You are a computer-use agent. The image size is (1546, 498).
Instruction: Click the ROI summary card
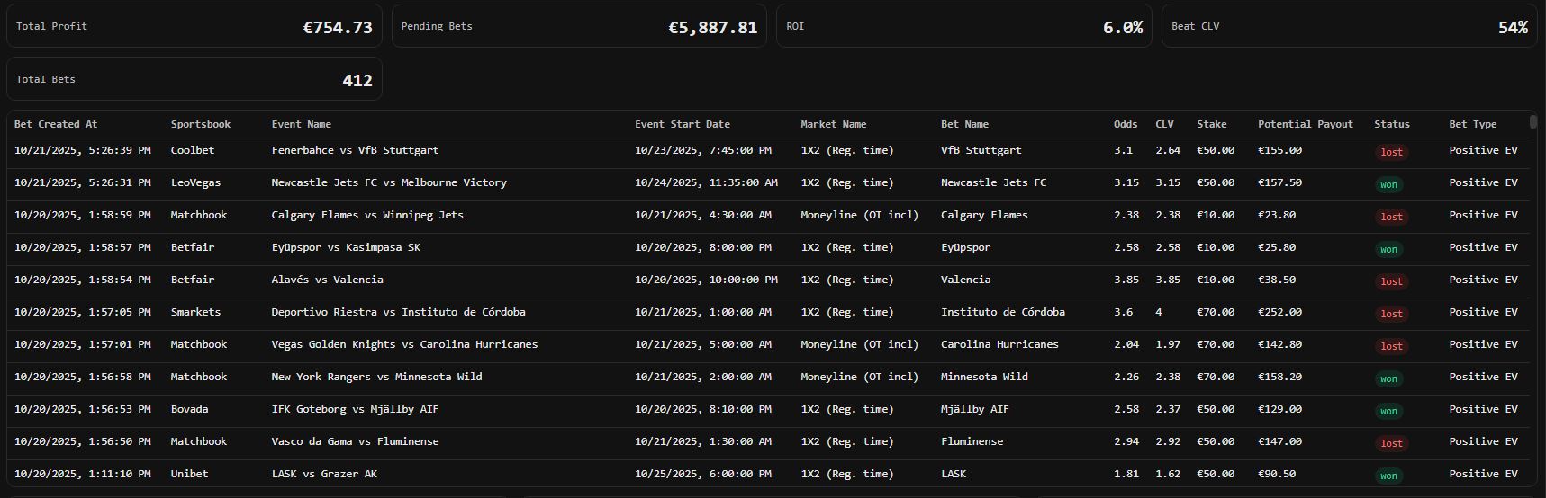tap(963, 26)
